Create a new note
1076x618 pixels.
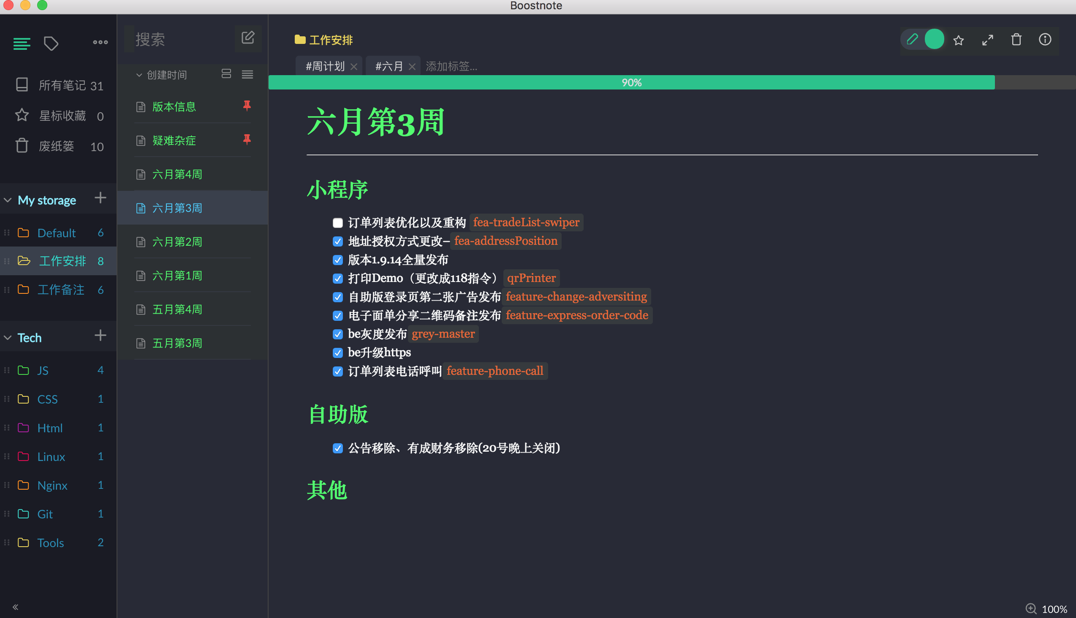tap(248, 38)
